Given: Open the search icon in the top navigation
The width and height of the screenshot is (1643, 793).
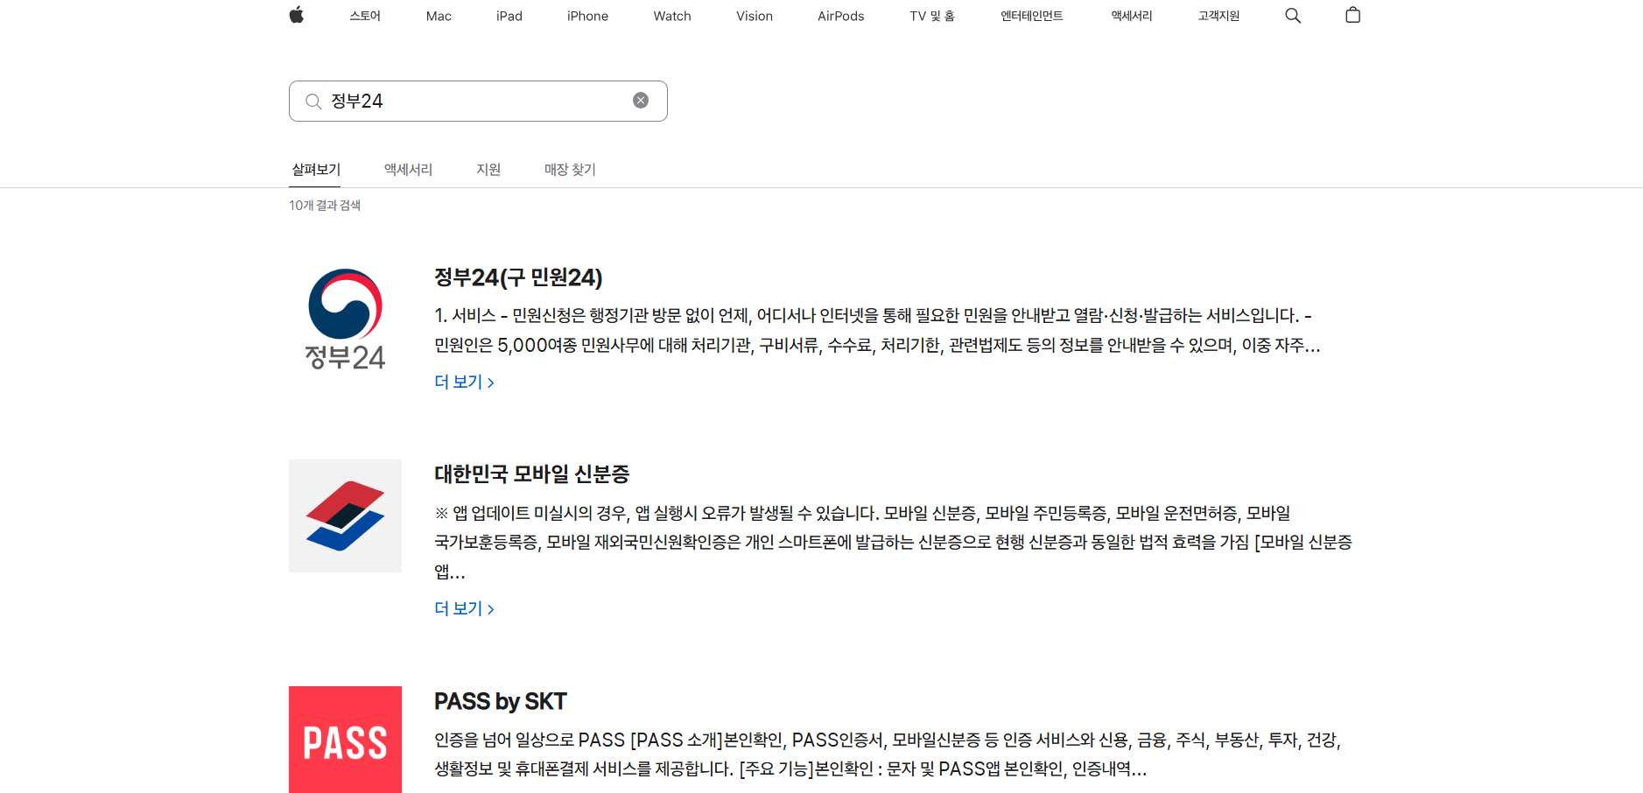Looking at the screenshot, I should (x=1292, y=15).
